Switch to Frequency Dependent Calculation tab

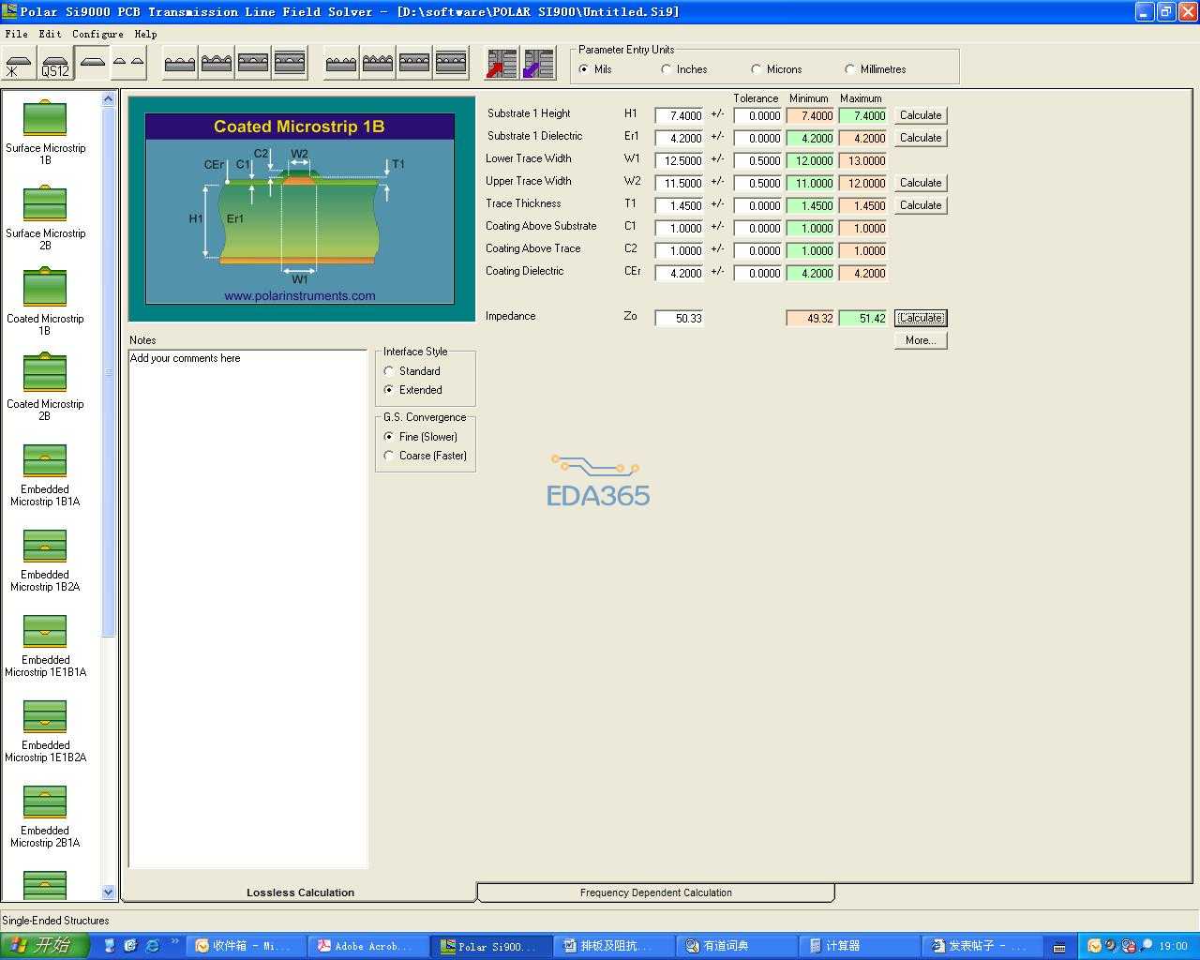point(655,892)
